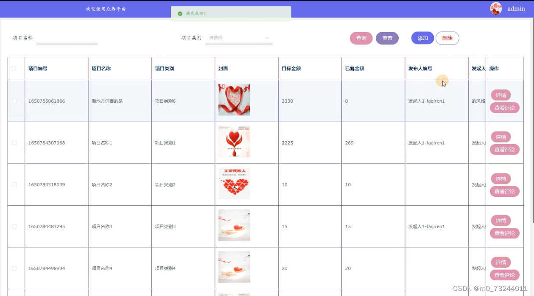Click the 项目名称3 cover thumbnail

coord(234,225)
